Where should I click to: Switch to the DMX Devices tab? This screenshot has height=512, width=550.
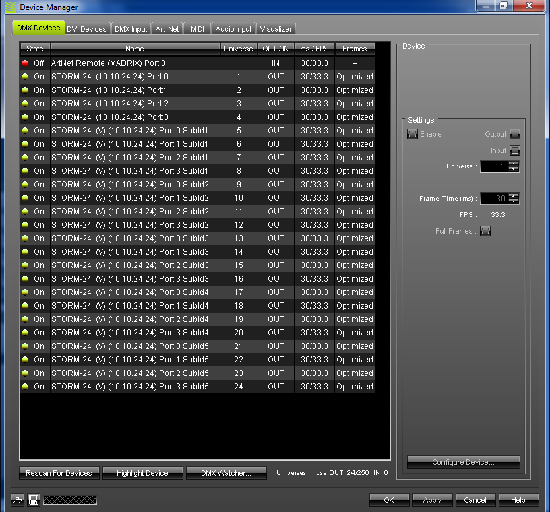38,28
